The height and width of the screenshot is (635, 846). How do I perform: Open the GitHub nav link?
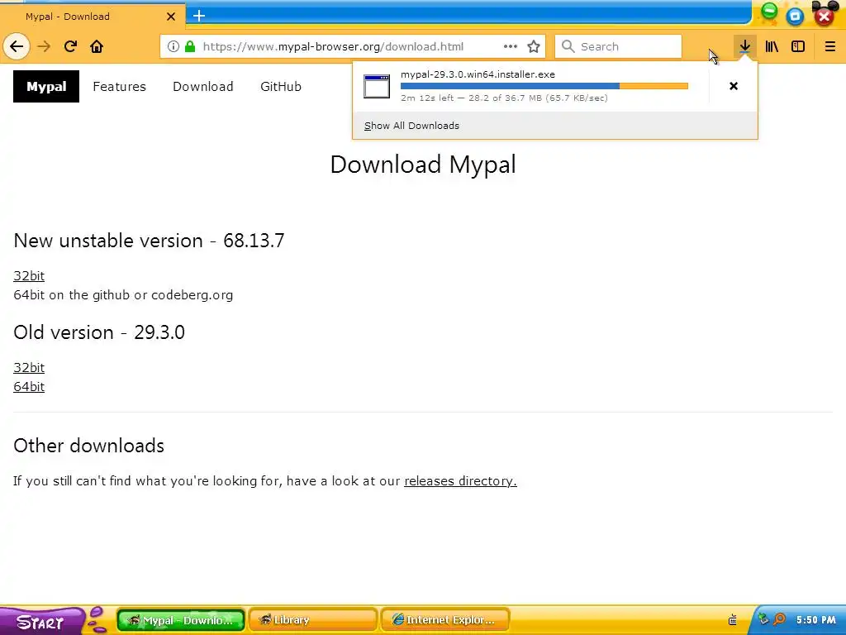281,86
